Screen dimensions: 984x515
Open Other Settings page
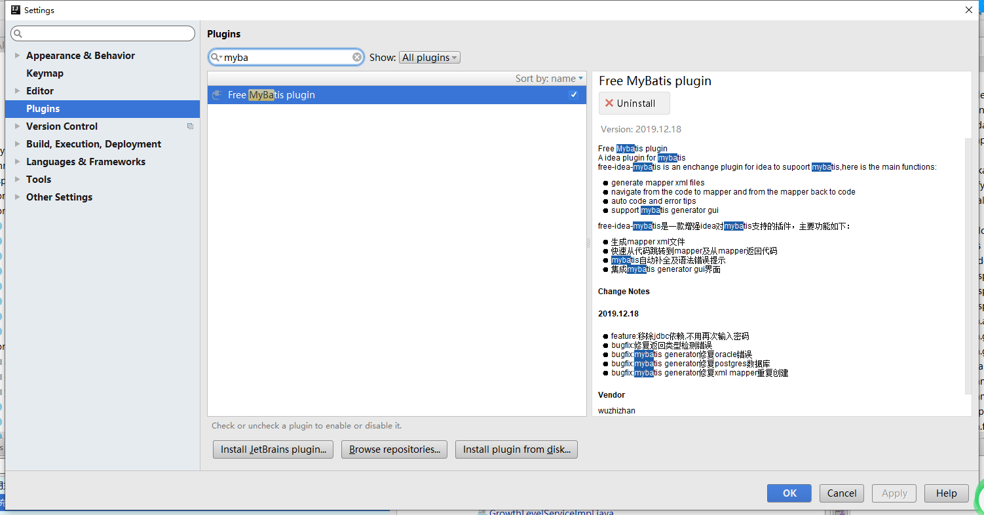click(59, 197)
